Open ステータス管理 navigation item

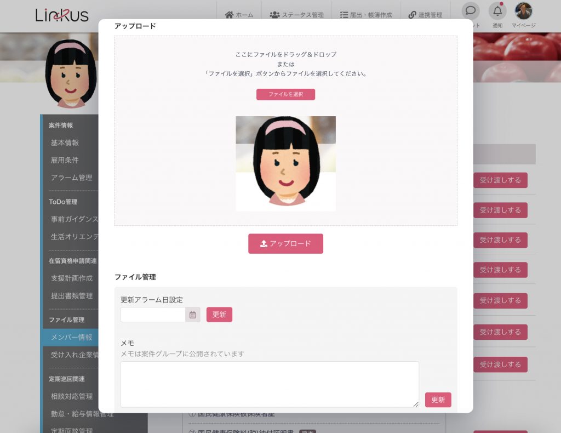tap(296, 15)
